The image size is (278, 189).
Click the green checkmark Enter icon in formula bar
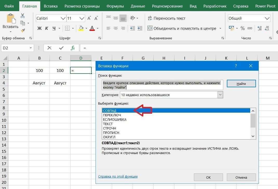pos(61,48)
